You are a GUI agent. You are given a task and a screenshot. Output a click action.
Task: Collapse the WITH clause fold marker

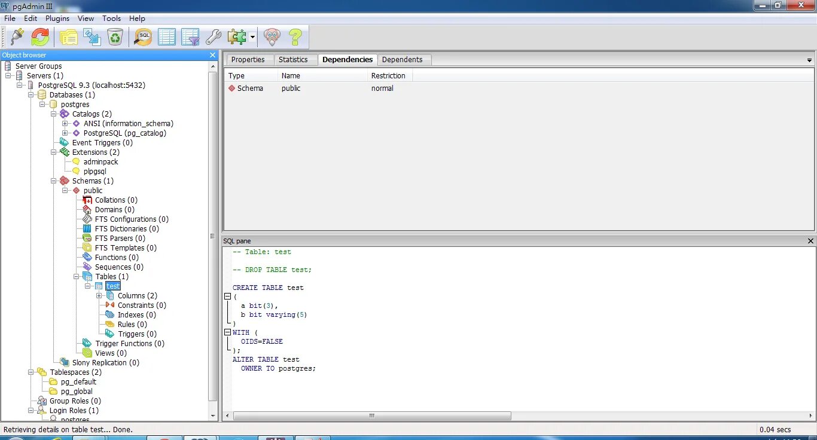point(227,332)
